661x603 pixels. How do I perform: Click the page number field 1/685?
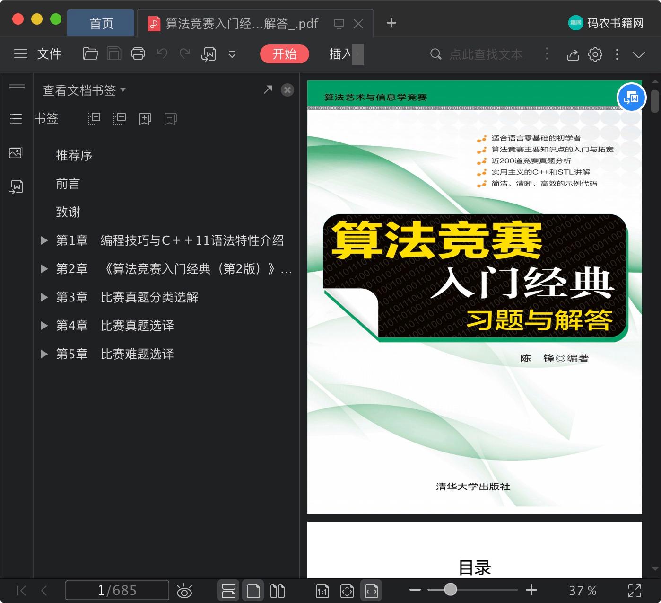pyautogui.click(x=117, y=590)
